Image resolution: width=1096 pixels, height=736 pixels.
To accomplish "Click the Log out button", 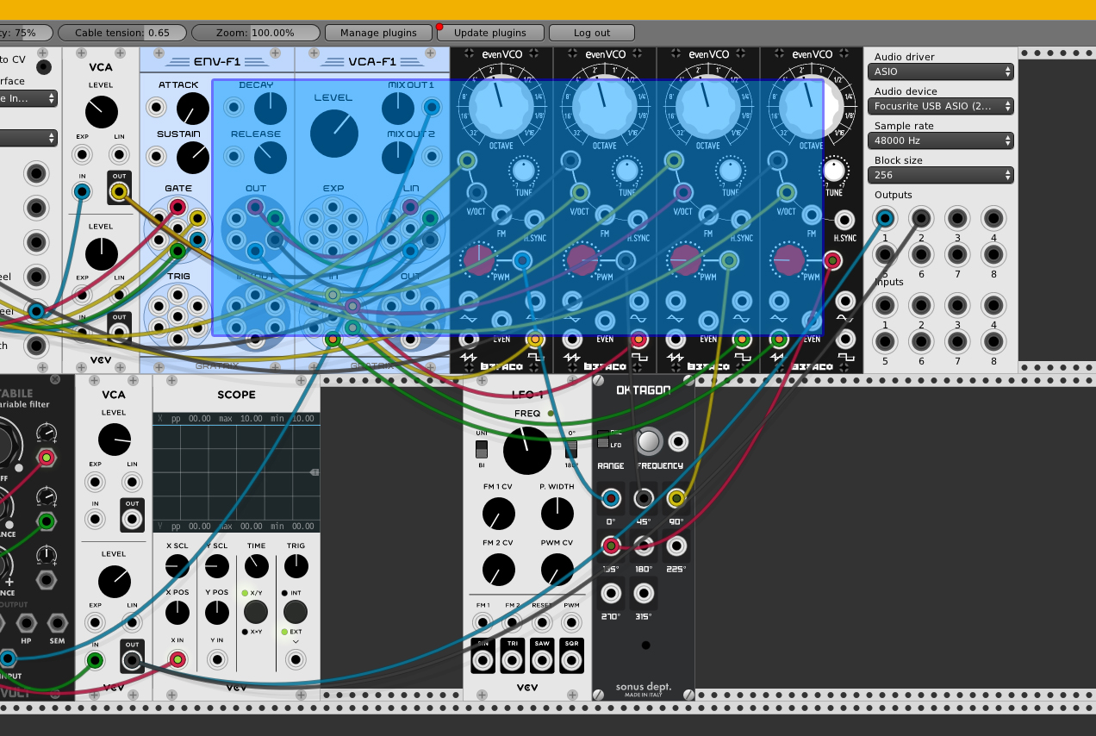I will [592, 33].
